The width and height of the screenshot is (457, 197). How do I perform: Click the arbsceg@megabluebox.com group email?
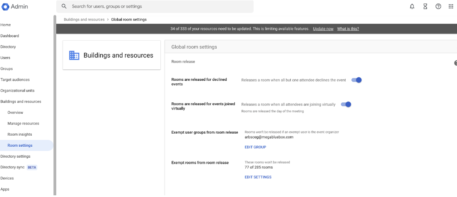(269, 137)
